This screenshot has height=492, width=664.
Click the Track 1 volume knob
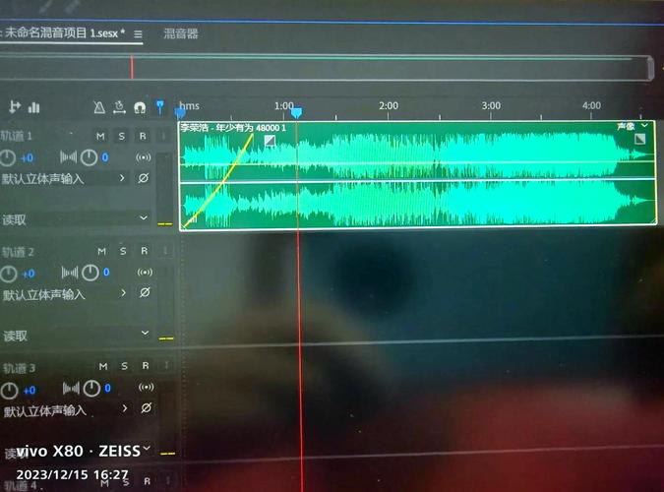8,157
